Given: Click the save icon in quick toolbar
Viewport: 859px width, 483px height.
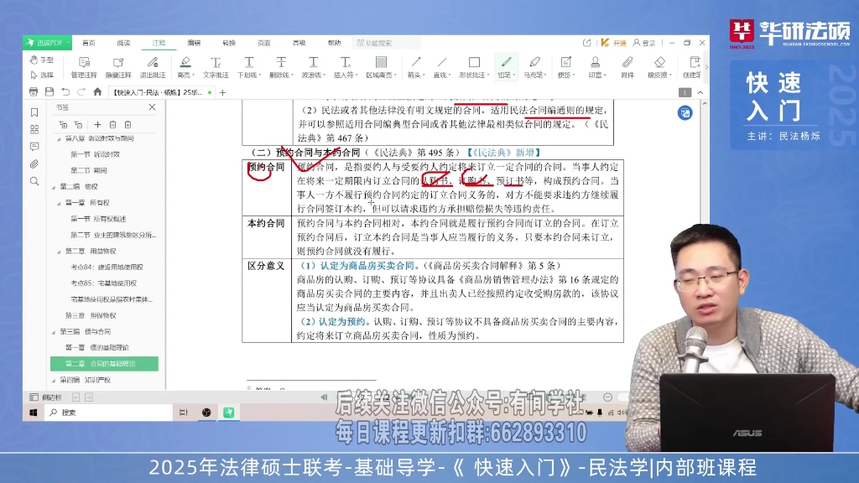Looking at the screenshot, I should 49,92.
